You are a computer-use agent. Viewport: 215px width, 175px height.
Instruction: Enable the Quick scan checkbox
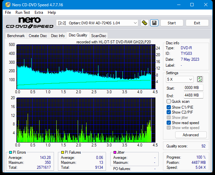[169, 101]
